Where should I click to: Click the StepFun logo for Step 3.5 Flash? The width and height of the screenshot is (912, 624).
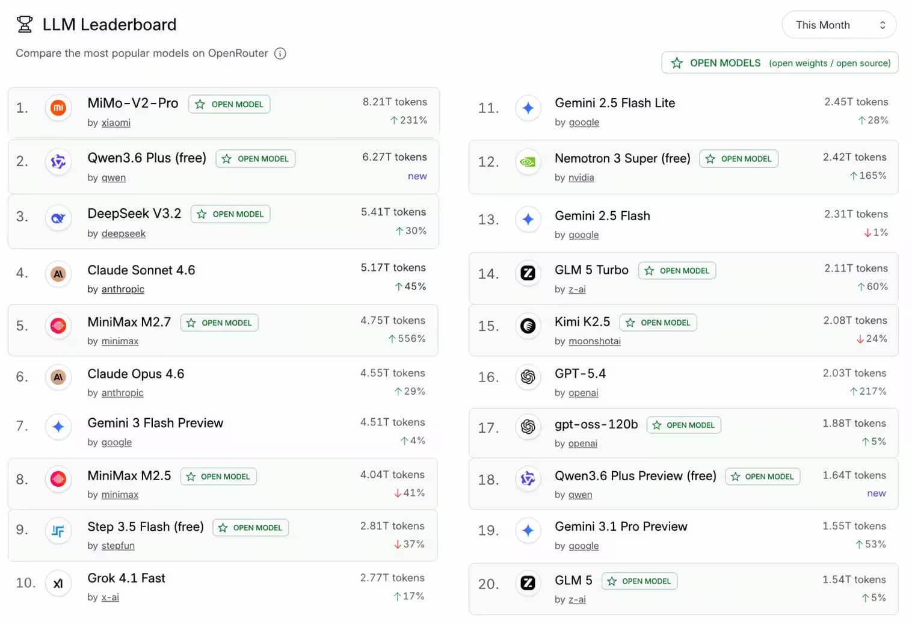click(x=58, y=531)
